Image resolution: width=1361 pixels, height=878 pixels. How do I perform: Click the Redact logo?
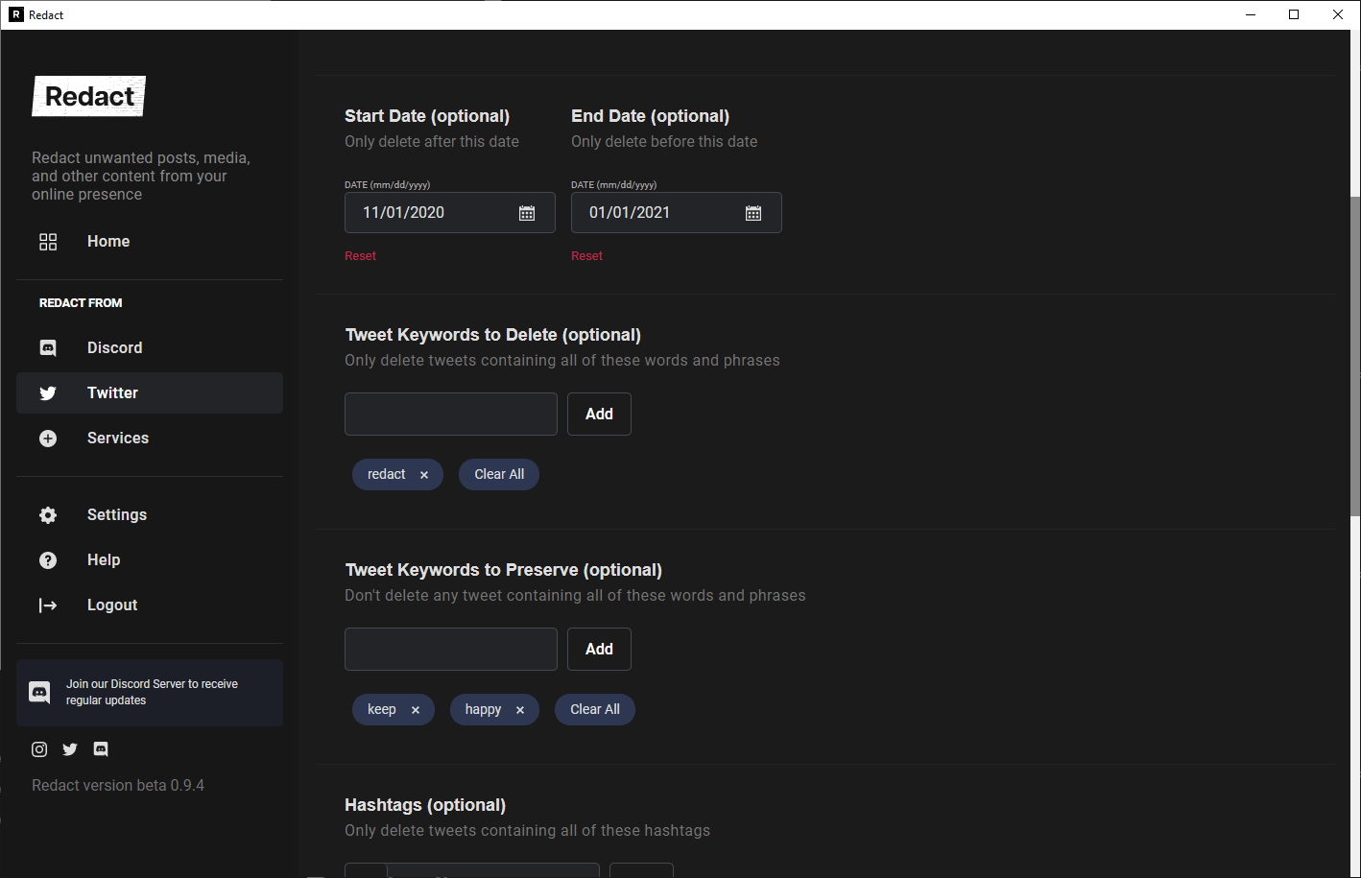(88, 96)
